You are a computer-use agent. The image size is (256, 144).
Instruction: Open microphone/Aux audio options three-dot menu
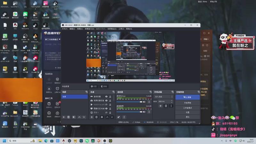150,102
